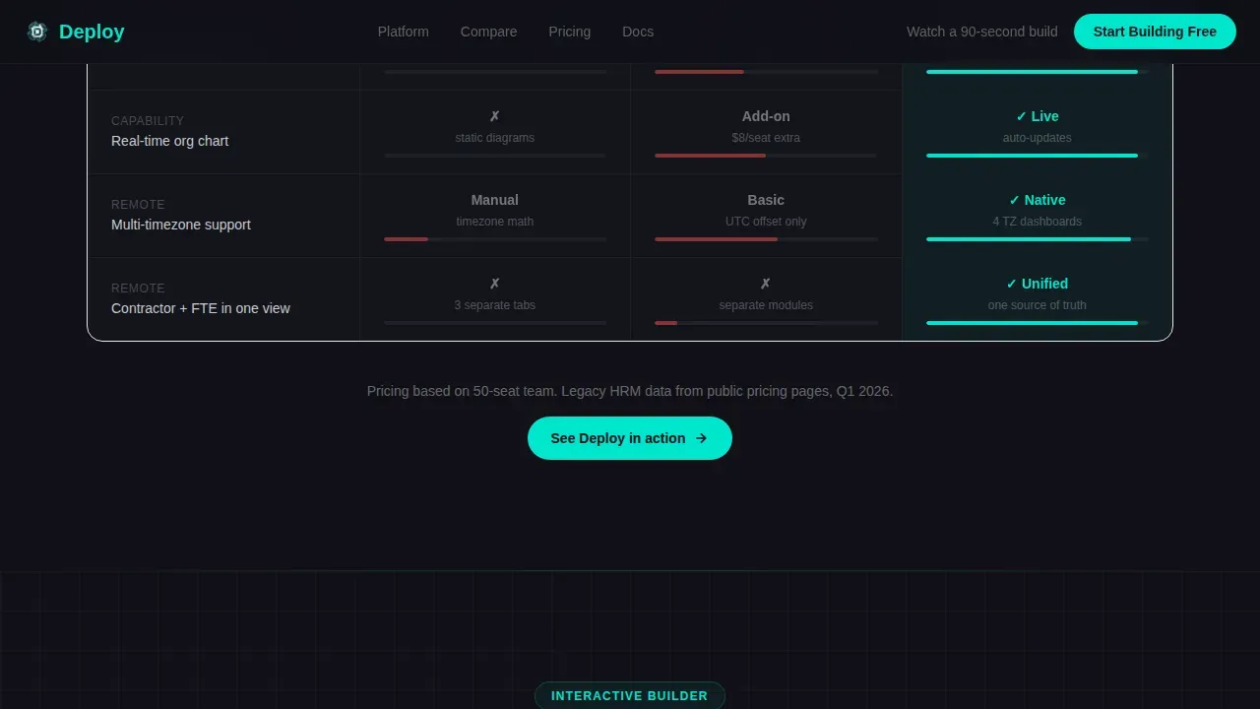Image resolution: width=1260 pixels, height=709 pixels.
Task: Click REMOTE label above Multi-timezone support
Action: click(138, 205)
